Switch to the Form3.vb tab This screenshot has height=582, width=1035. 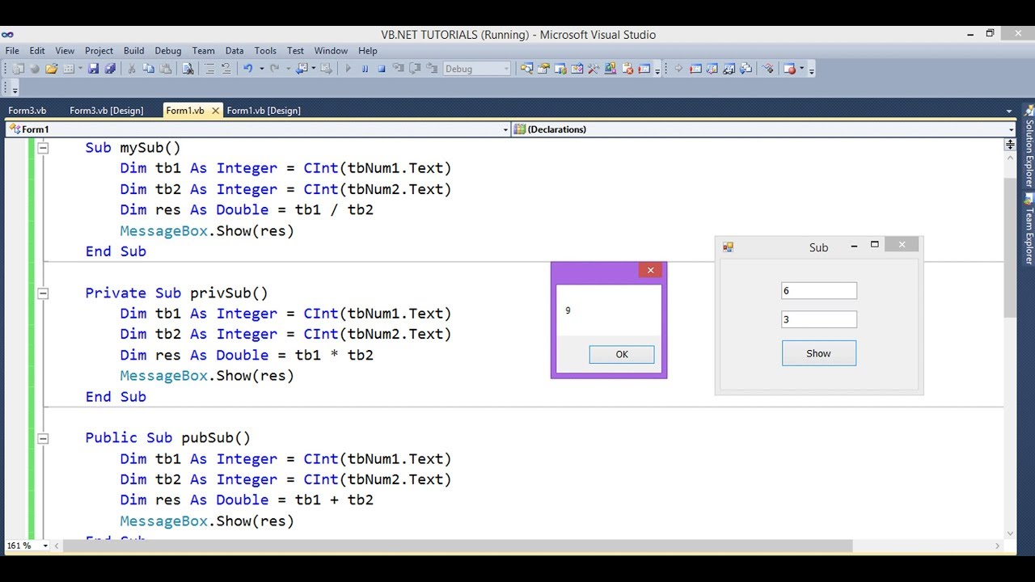27,111
